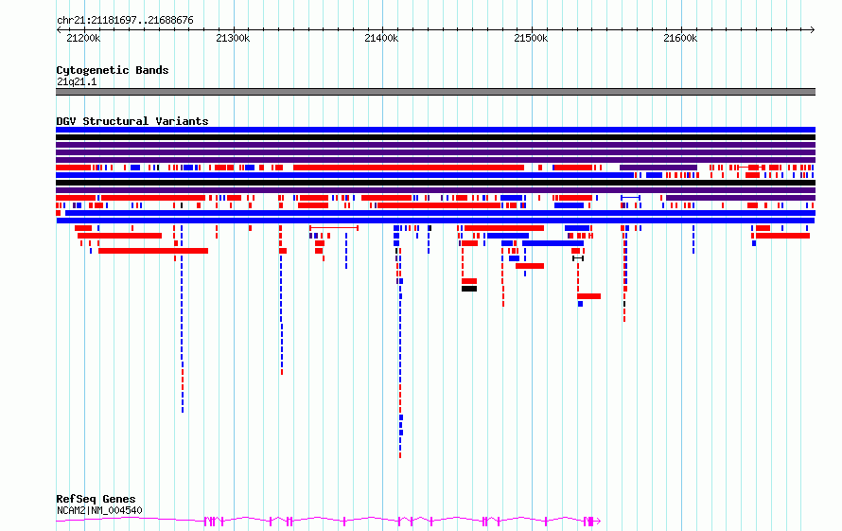Open the DGV Structural Variants track title
Image resolution: width=842 pixels, height=531 pixels.
click(132, 121)
